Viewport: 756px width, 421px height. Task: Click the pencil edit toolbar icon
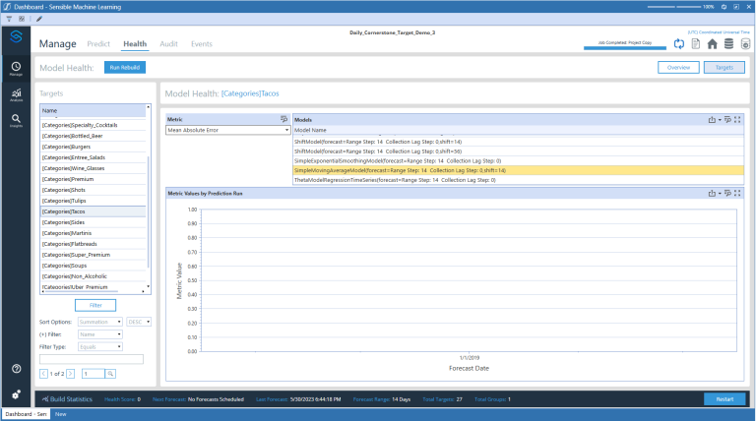tap(39, 19)
